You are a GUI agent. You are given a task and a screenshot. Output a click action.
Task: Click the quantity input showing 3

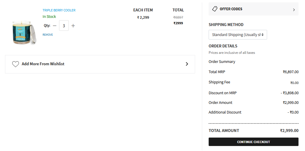click(x=64, y=25)
